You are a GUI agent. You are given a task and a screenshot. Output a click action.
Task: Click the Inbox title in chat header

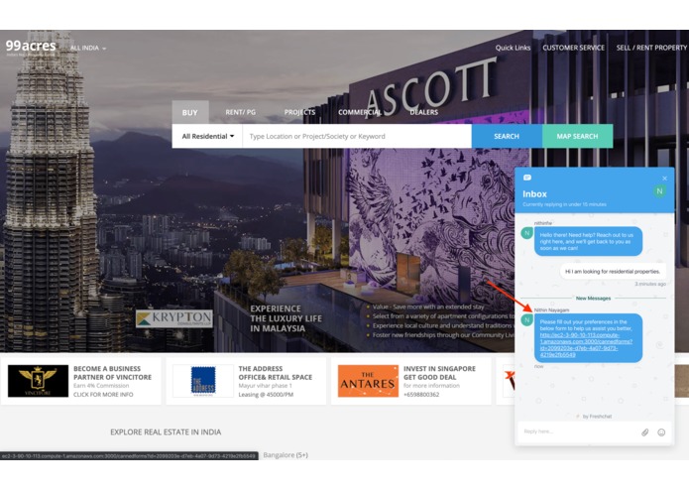[x=534, y=193]
